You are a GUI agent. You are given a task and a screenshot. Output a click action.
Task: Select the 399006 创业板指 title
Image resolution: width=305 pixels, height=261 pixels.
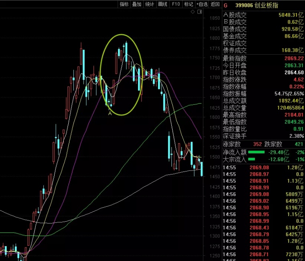point(256,6)
